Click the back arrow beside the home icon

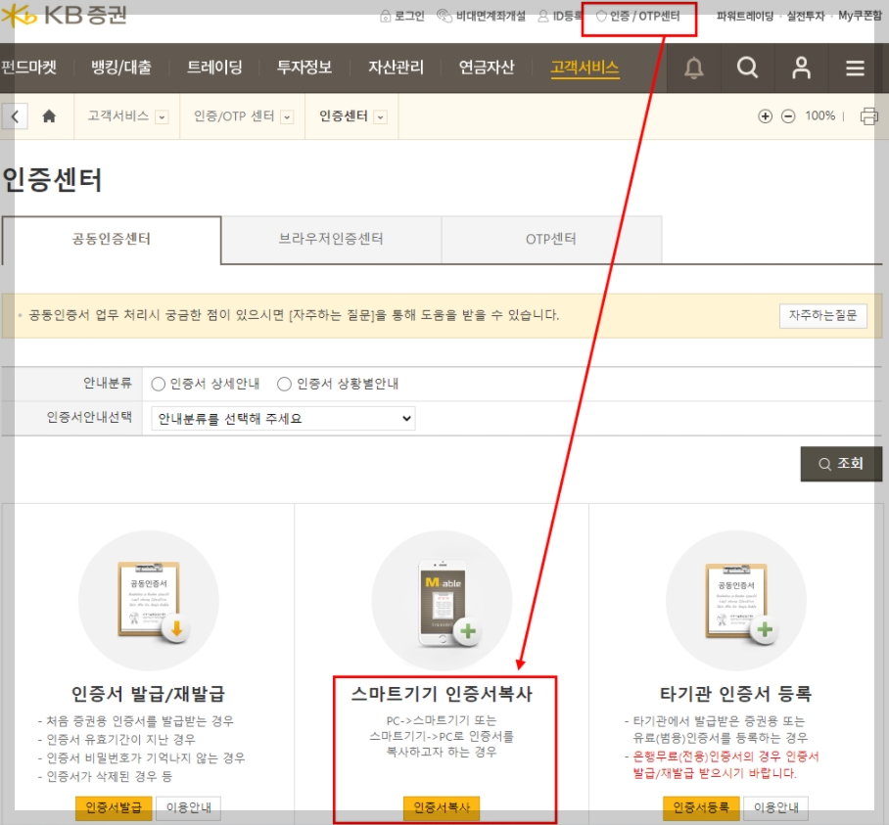[x=15, y=115]
